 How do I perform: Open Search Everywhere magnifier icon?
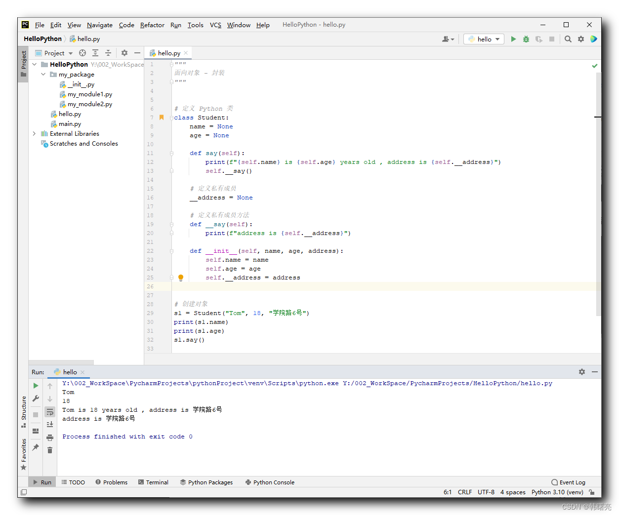click(x=568, y=39)
